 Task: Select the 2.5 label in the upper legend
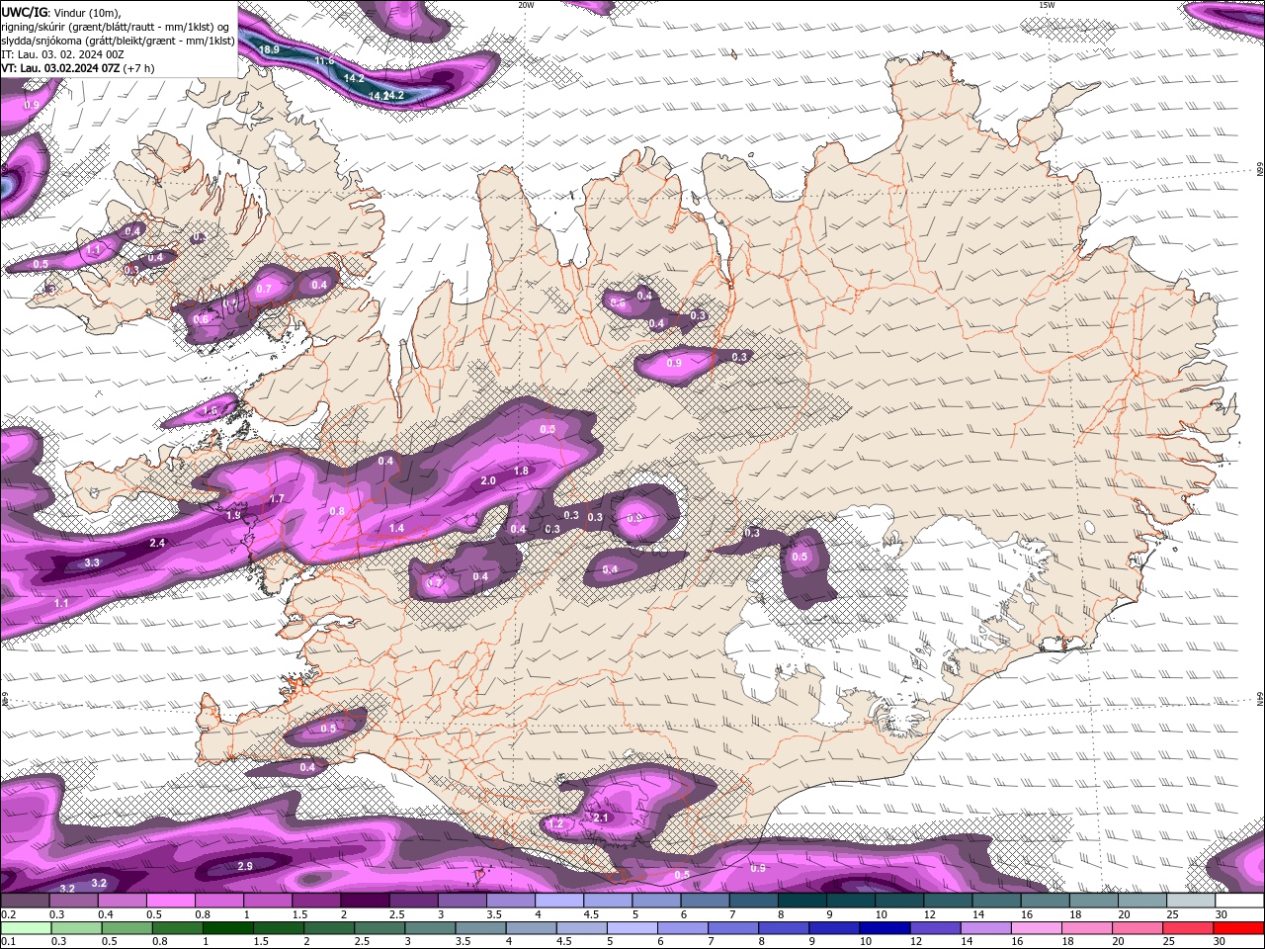click(x=396, y=914)
